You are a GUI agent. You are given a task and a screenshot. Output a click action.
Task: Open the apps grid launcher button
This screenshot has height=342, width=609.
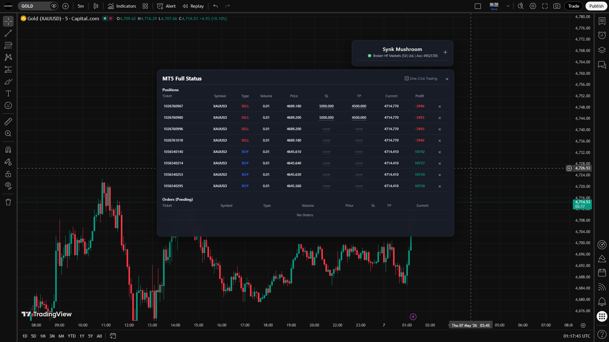(x=602, y=316)
